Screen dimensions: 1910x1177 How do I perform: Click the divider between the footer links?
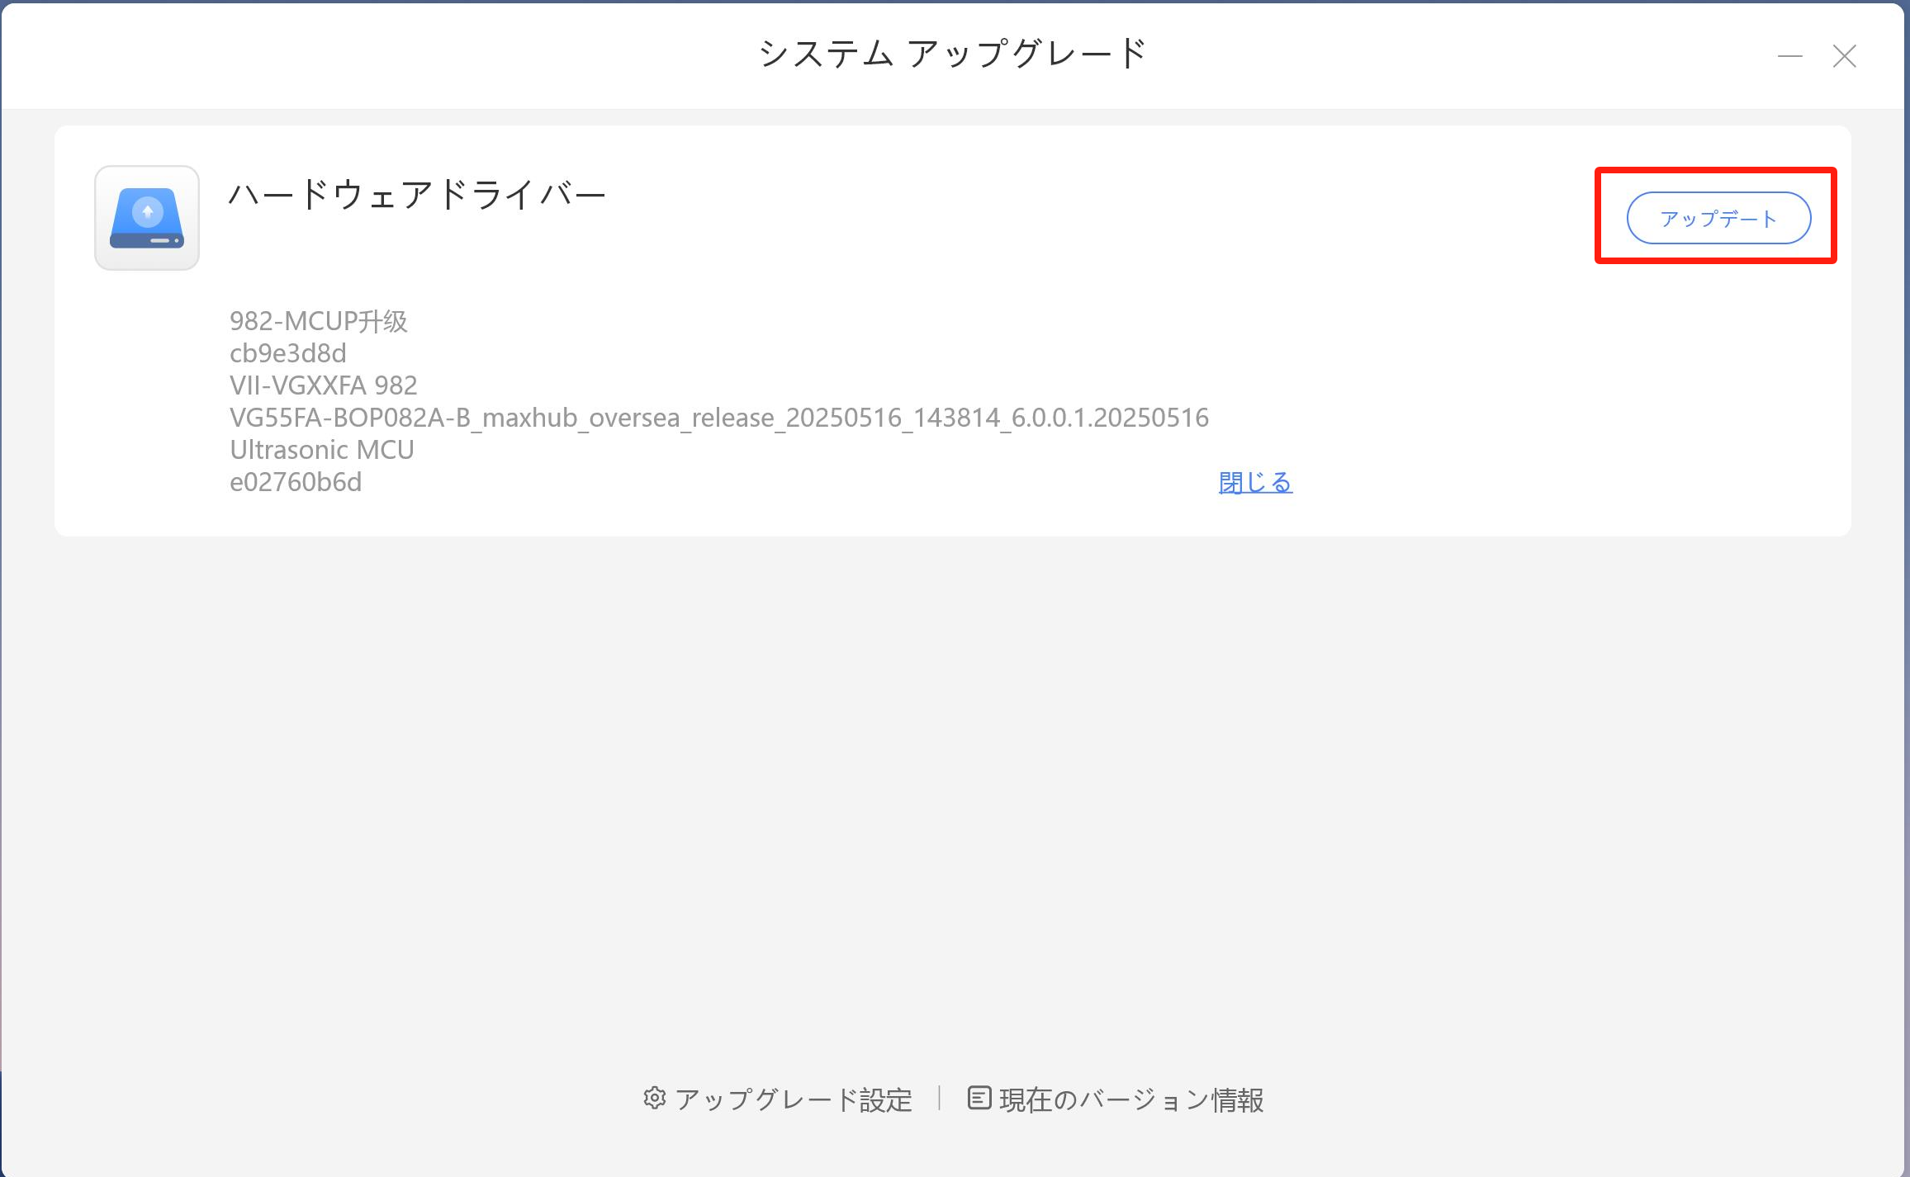coord(940,1099)
